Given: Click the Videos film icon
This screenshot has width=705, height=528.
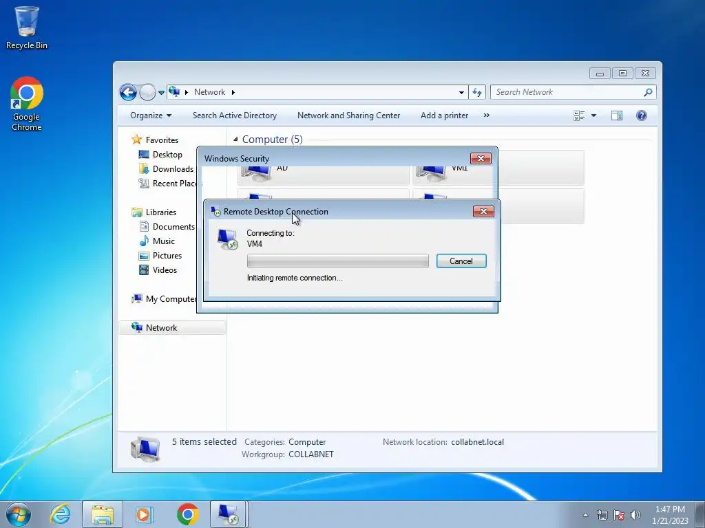Looking at the screenshot, I should click(x=144, y=269).
